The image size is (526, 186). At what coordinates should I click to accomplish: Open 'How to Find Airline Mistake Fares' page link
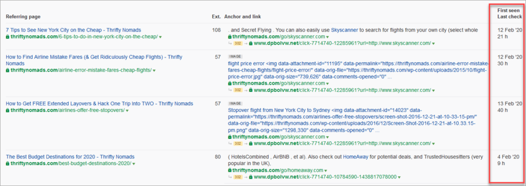coord(94,60)
